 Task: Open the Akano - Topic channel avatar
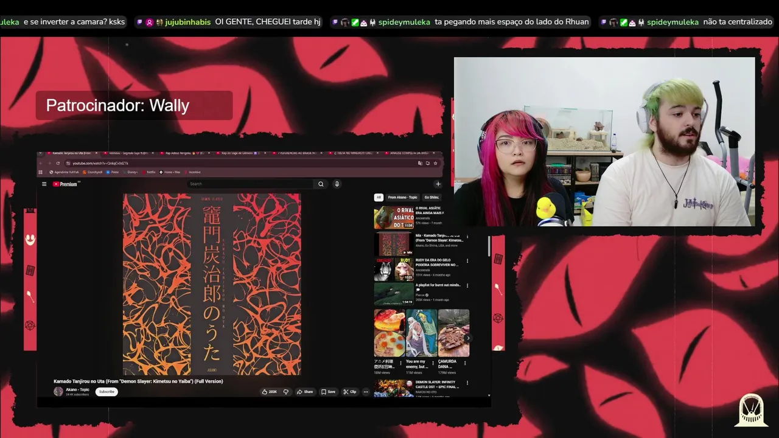58,392
